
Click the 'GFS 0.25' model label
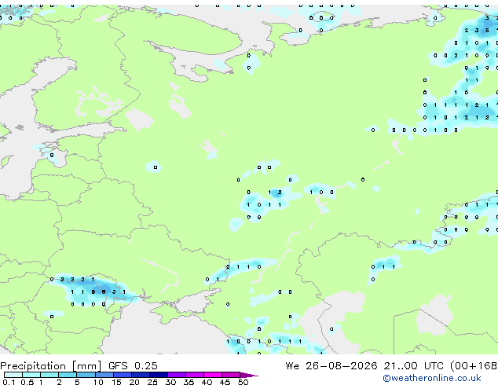[133, 366]
